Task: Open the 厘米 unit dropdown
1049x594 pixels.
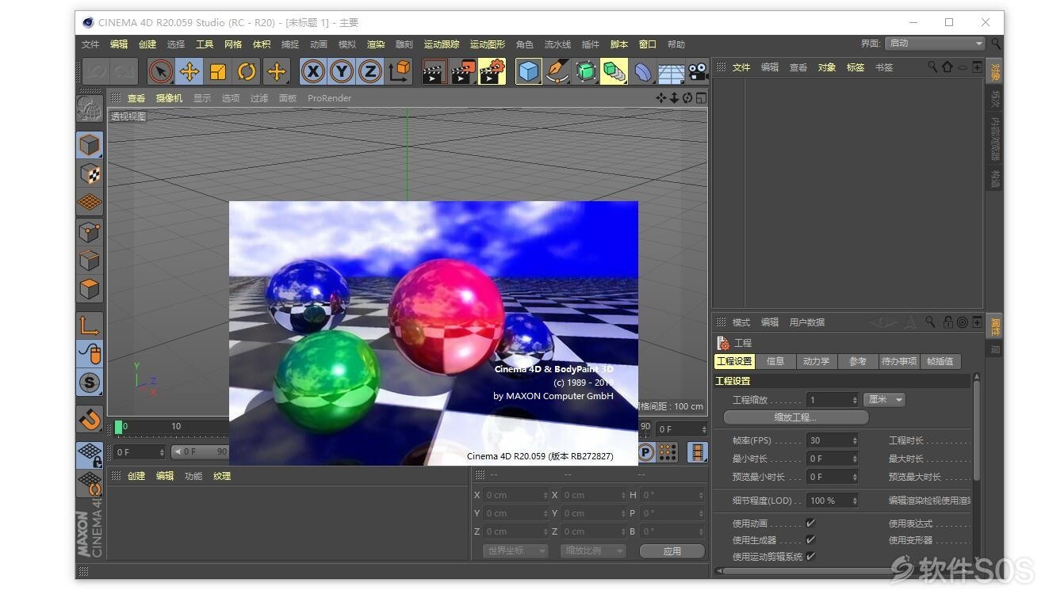Action: [884, 400]
